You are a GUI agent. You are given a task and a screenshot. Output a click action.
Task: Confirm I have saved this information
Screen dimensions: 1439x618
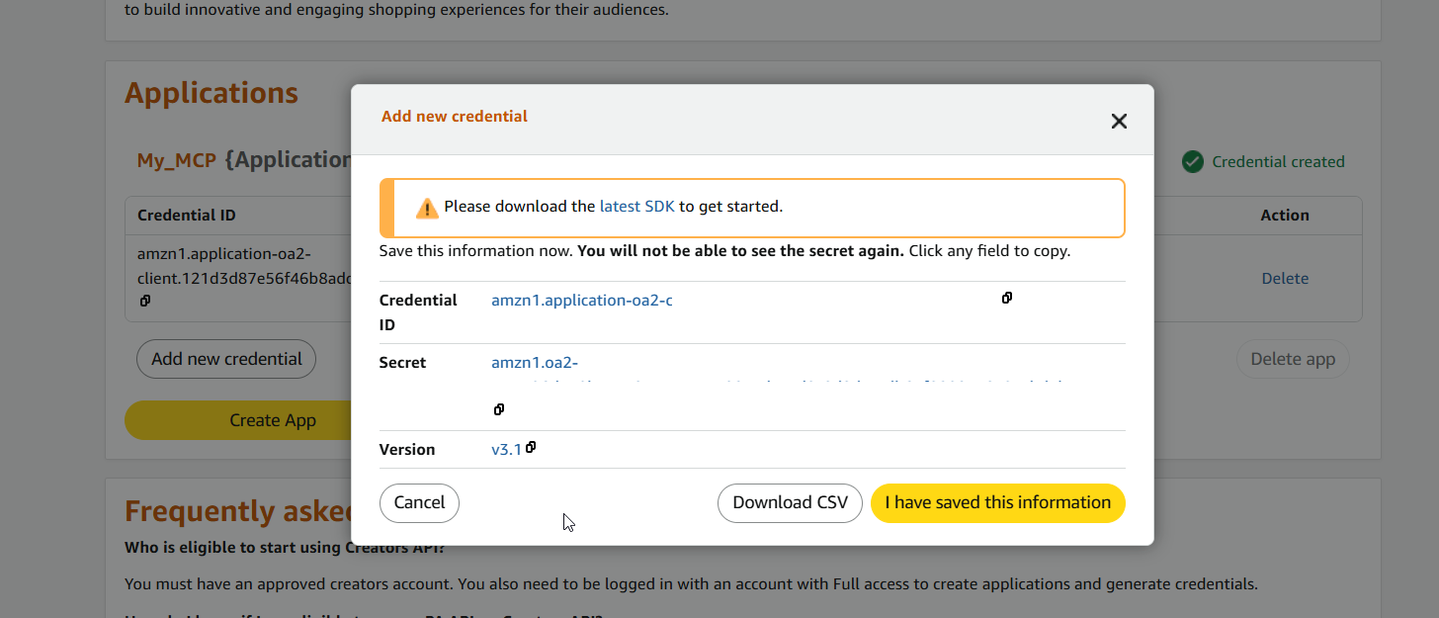[998, 502]
